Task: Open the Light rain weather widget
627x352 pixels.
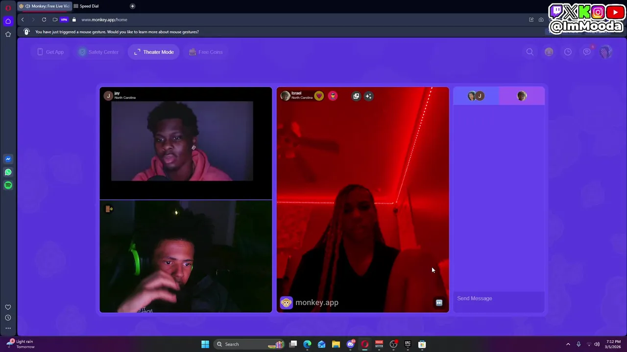Action: (21, 344)
